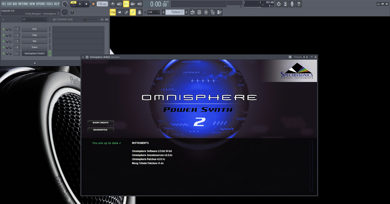Toggle the highlighted countdown before recording icon
Image resolution: width=390 pixels, height=204 pixels.
(x=126, y=4)
